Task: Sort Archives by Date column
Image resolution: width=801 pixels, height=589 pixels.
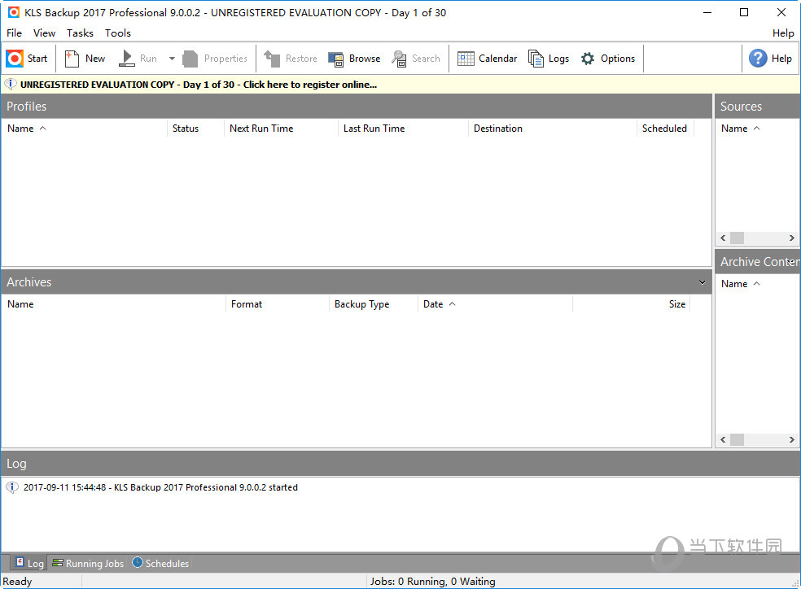Action: [495, 304]
